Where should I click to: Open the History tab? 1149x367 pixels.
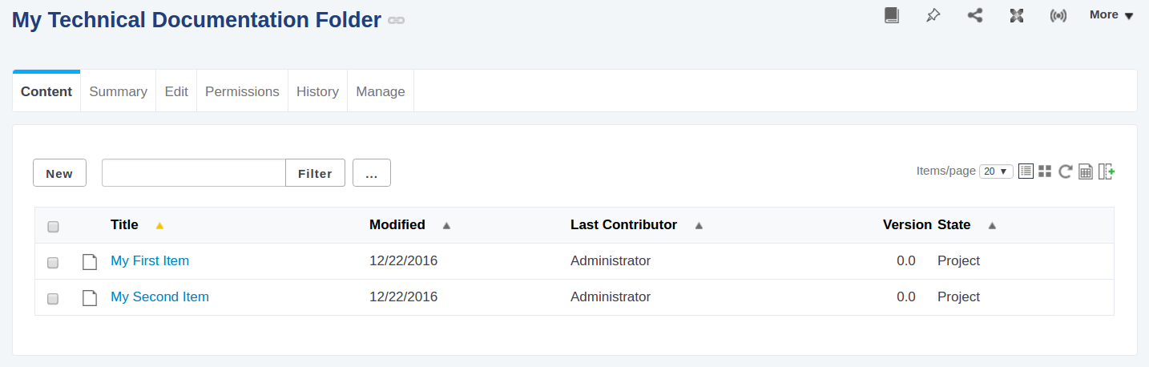pos(317,91)
